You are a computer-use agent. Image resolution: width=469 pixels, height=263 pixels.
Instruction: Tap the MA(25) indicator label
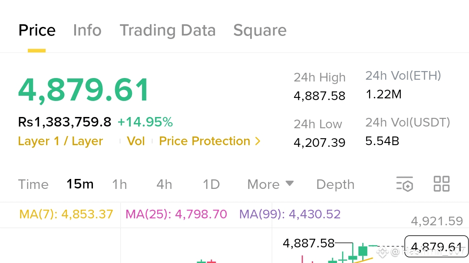pos(176,214)
